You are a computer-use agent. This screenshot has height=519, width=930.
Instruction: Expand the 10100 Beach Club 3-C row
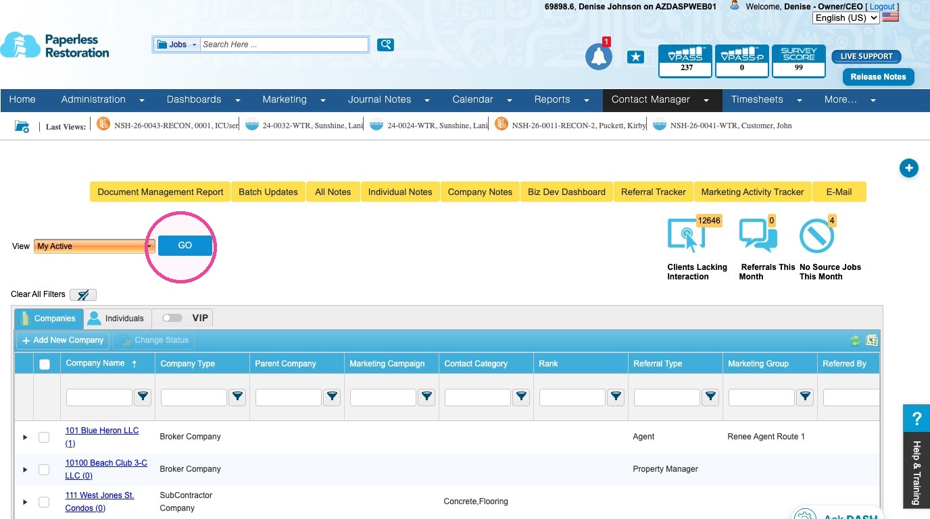(25, 470)
